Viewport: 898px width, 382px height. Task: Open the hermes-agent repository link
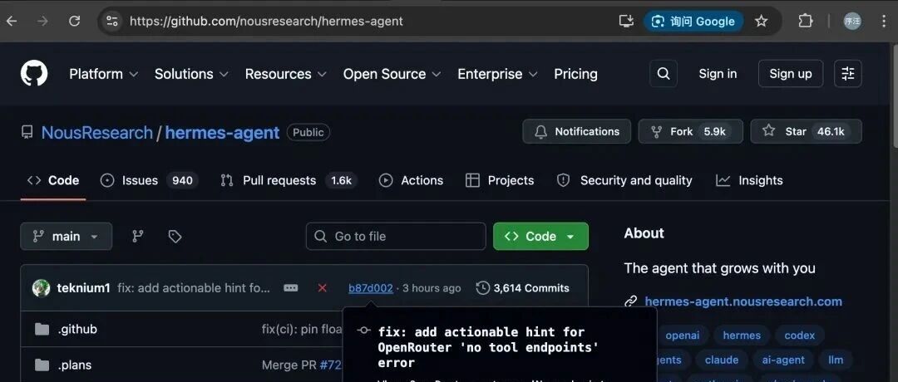point(222,133)
